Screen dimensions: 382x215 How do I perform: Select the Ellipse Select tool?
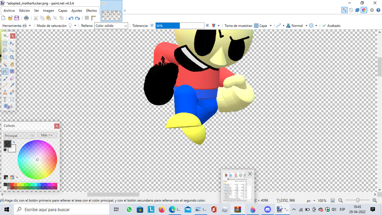5,57
